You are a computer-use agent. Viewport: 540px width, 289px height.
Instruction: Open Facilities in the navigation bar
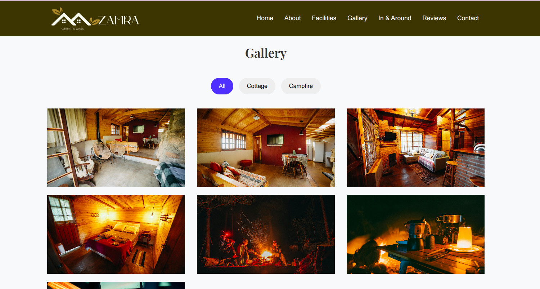[324, 18]
